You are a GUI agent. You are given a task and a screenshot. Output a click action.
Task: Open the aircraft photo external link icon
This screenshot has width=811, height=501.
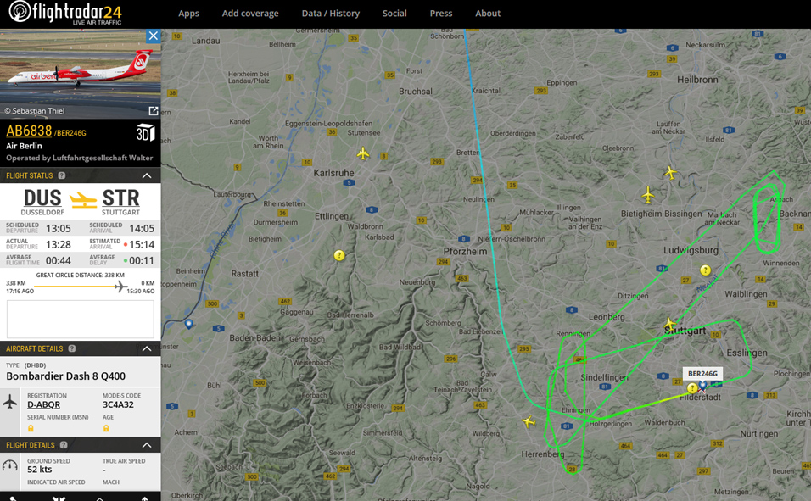pyautogui.click(x=154, y=111)
